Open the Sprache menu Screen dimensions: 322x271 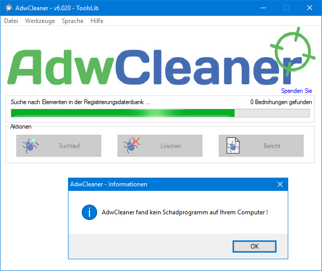tap(73, 21)
